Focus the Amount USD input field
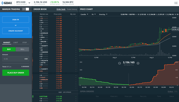The height and width of the screenshot is (102, 179). coord(16,59)
